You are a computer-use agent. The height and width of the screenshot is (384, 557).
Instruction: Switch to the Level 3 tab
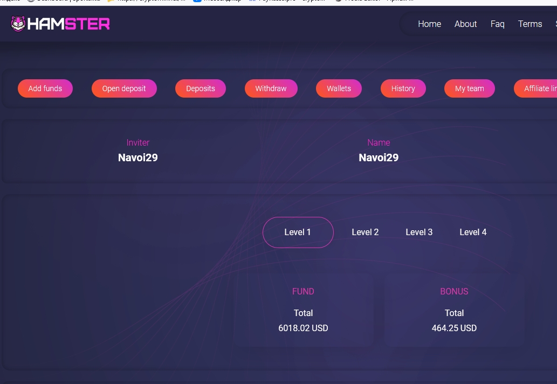click(x=419, y=232)
